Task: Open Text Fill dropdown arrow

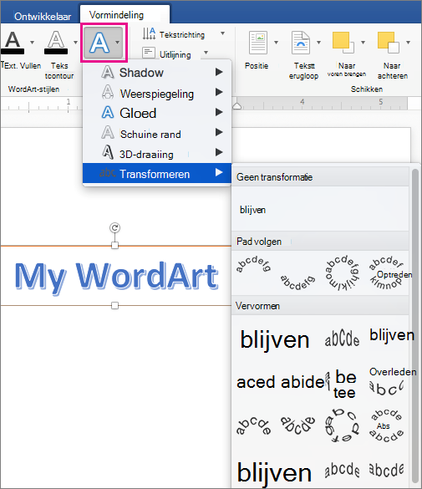Action: pos(32,43)
